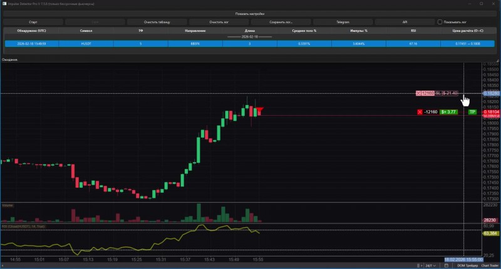Sort by 'Импульс %' column header

pos(359,31)
